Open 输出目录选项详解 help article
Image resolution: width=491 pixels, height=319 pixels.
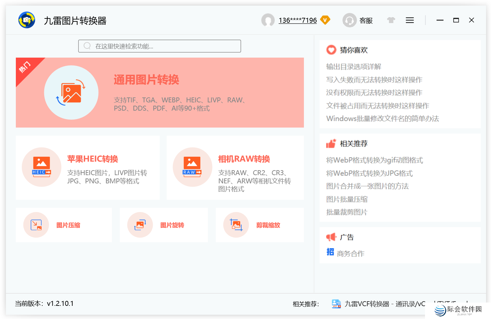pos(353,66)
